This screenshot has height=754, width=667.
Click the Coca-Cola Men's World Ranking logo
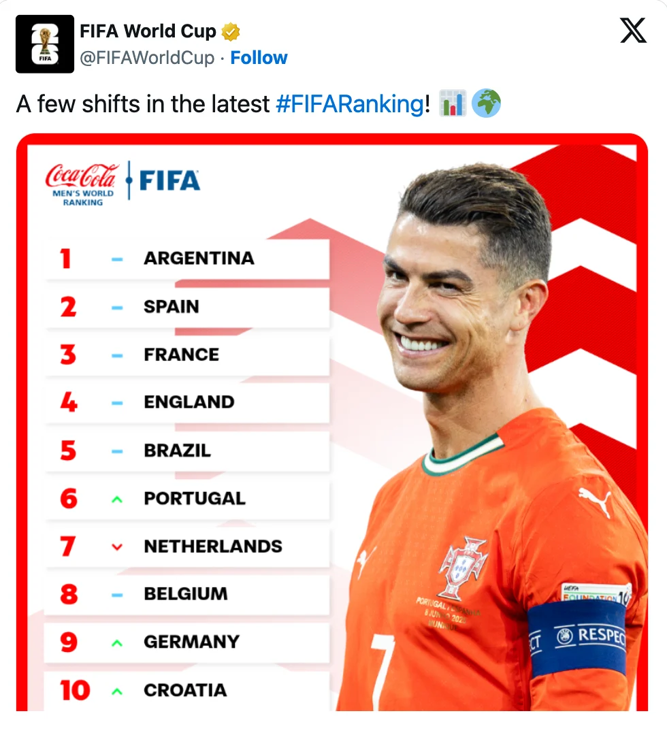pyautogui.click(x=82, y=184)
